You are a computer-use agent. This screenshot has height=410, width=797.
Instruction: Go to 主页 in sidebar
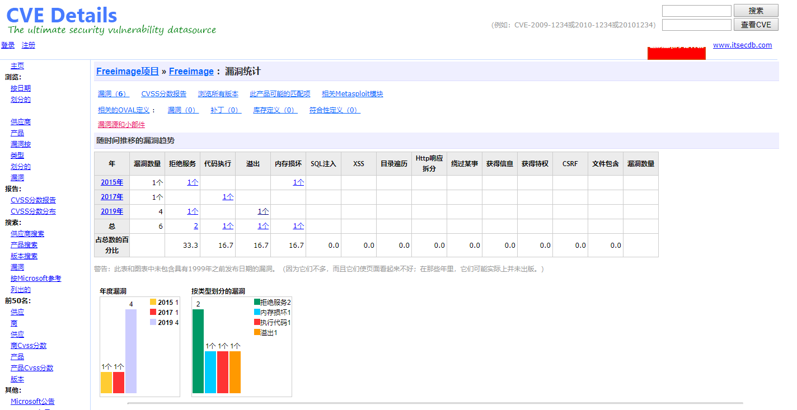(x=17, y=66)
